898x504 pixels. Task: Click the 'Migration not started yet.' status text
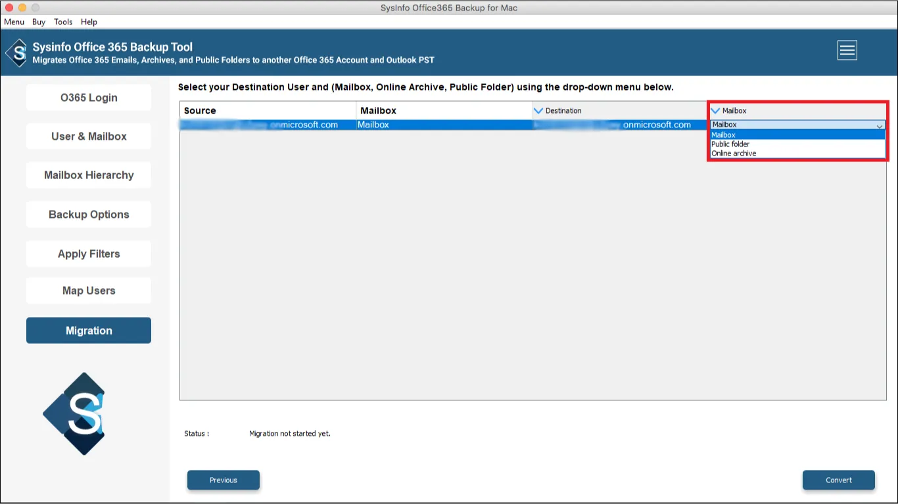(290, 434)
